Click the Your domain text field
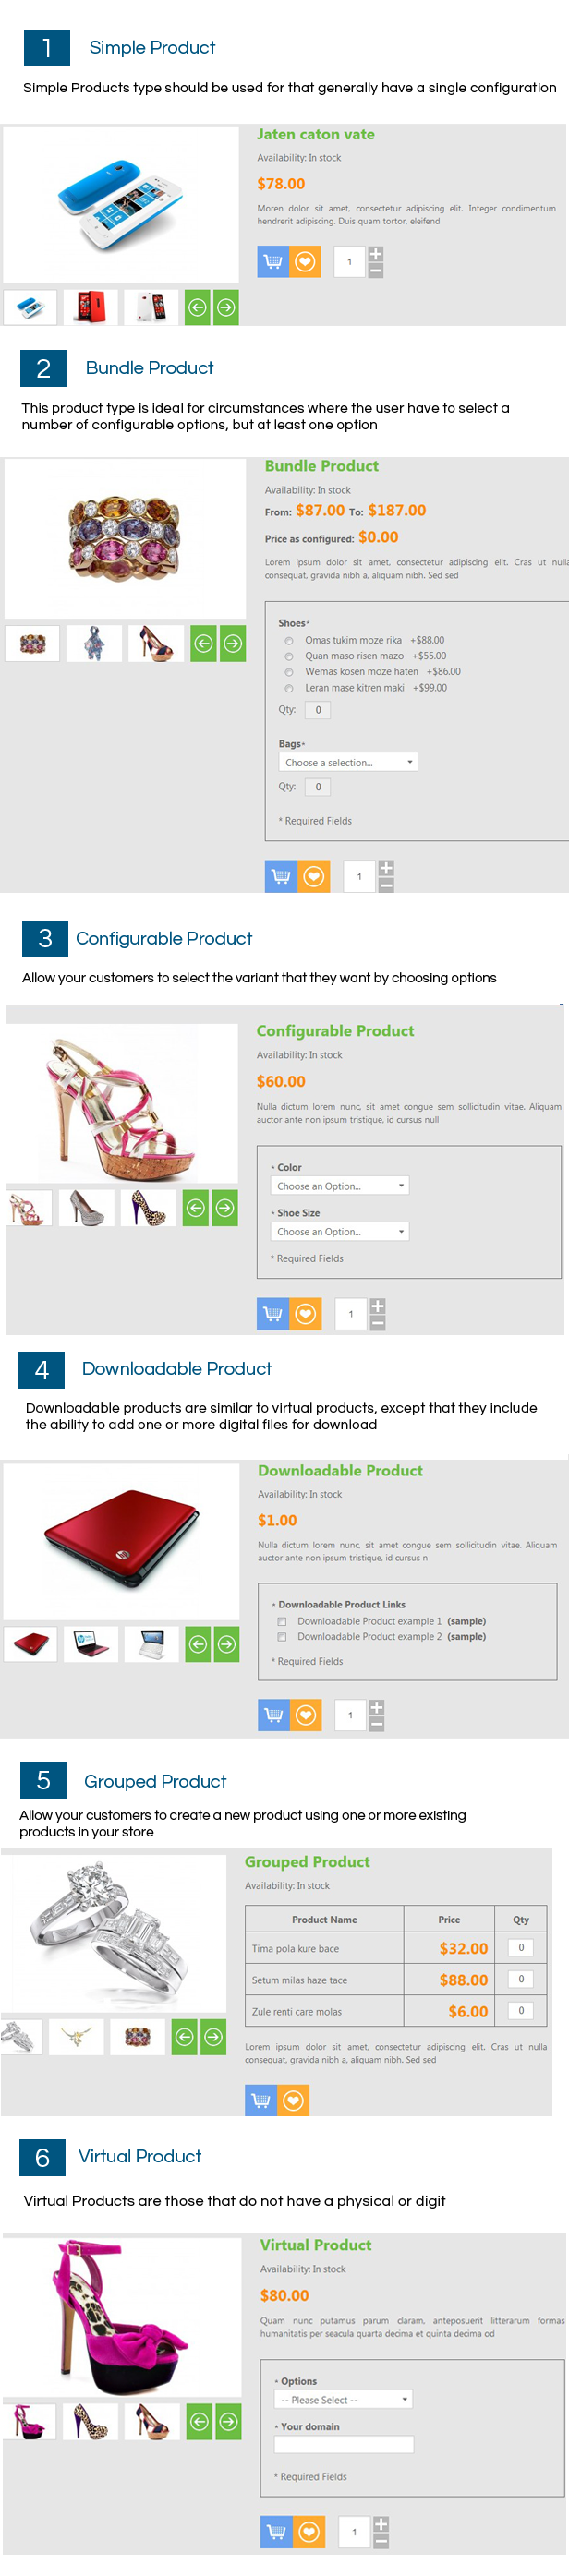The image size is (569, 2576). coord(343,2444)
